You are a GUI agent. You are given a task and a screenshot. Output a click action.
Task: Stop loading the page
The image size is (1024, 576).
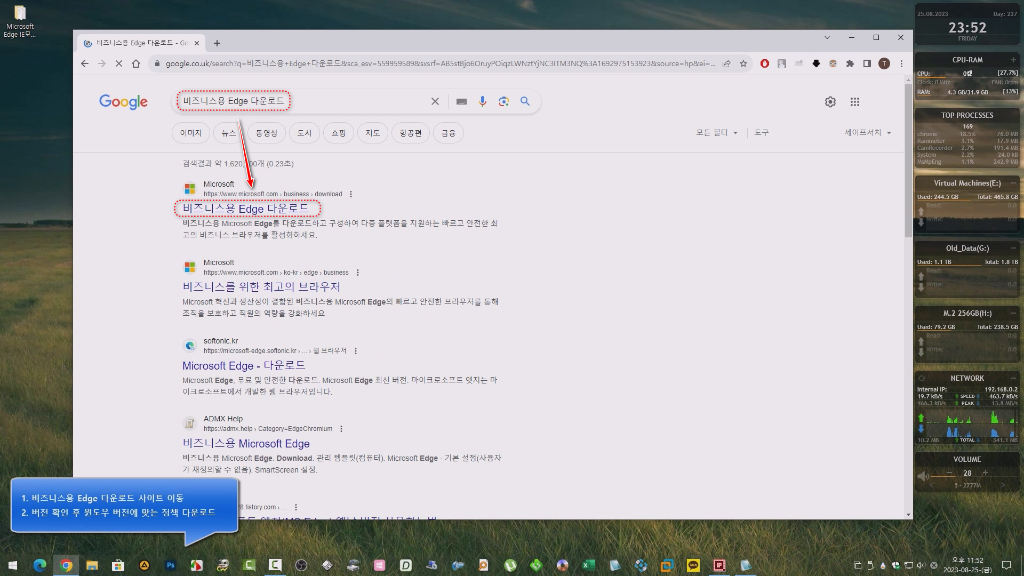pyautogui.click(x=119, y=63)
